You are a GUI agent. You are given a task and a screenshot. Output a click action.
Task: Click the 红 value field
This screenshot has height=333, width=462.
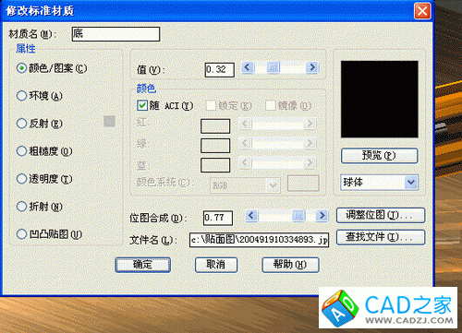pyautogui.click(x=215, y=126)
